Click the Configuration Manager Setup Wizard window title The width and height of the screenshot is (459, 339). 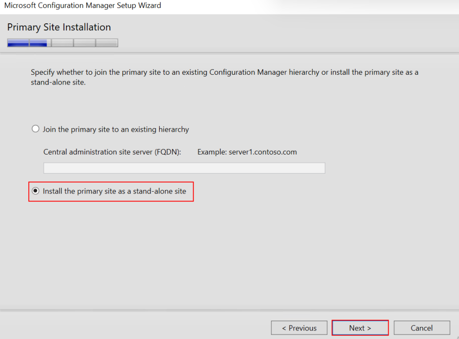pyautogui.click(x=82, y=6)
